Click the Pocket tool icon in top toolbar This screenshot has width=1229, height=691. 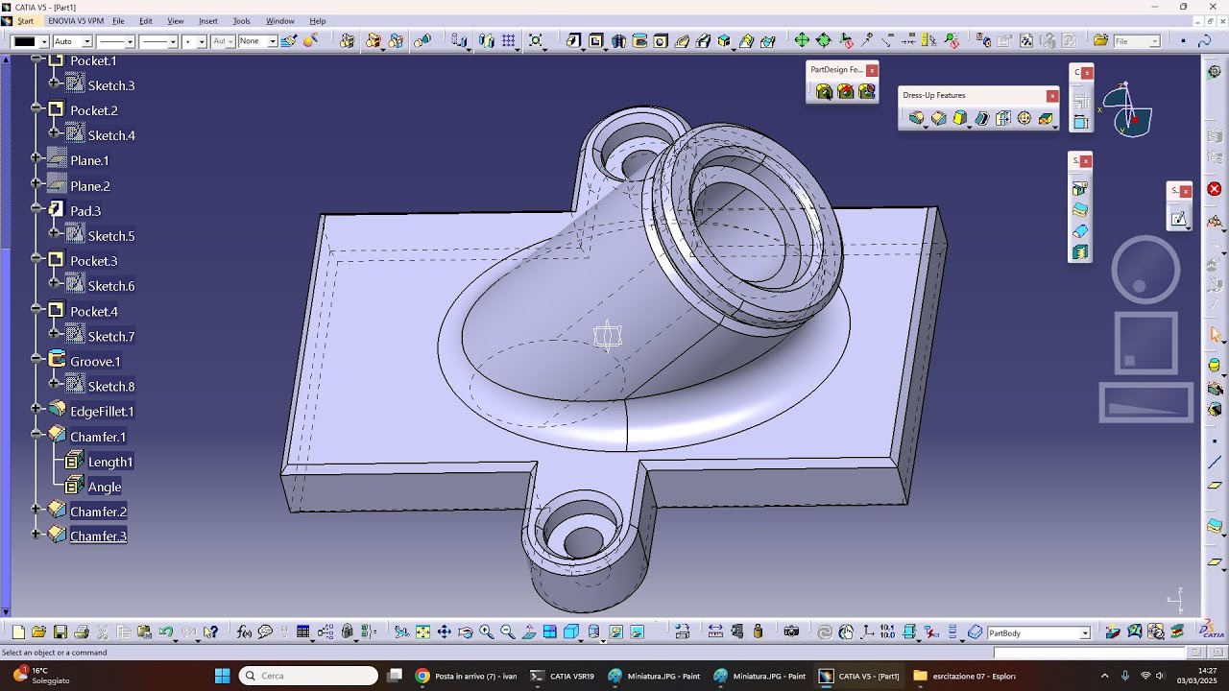(x=596, y=41)
